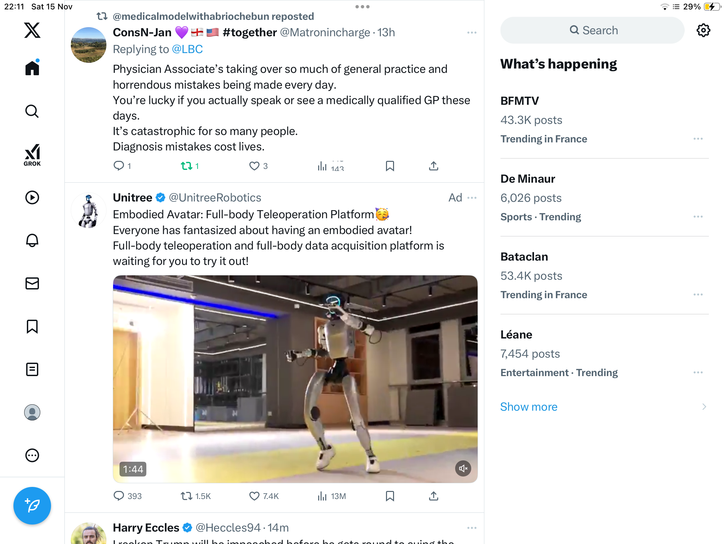Click Show more trends link

tap(529, 407)
